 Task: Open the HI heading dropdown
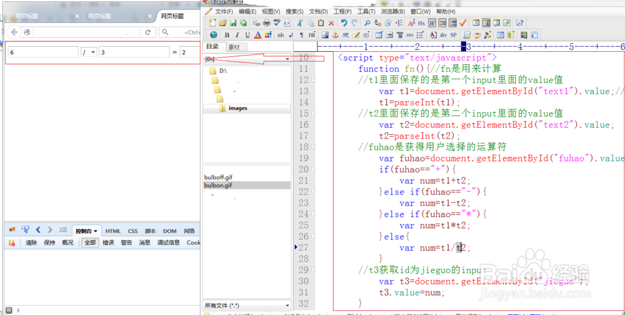click(312, 35)
